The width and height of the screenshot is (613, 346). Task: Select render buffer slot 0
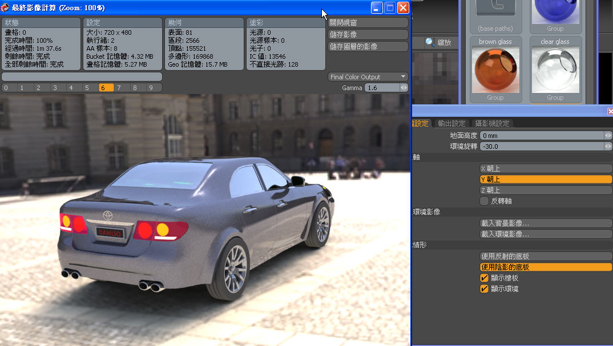click(x=6, y=88)
